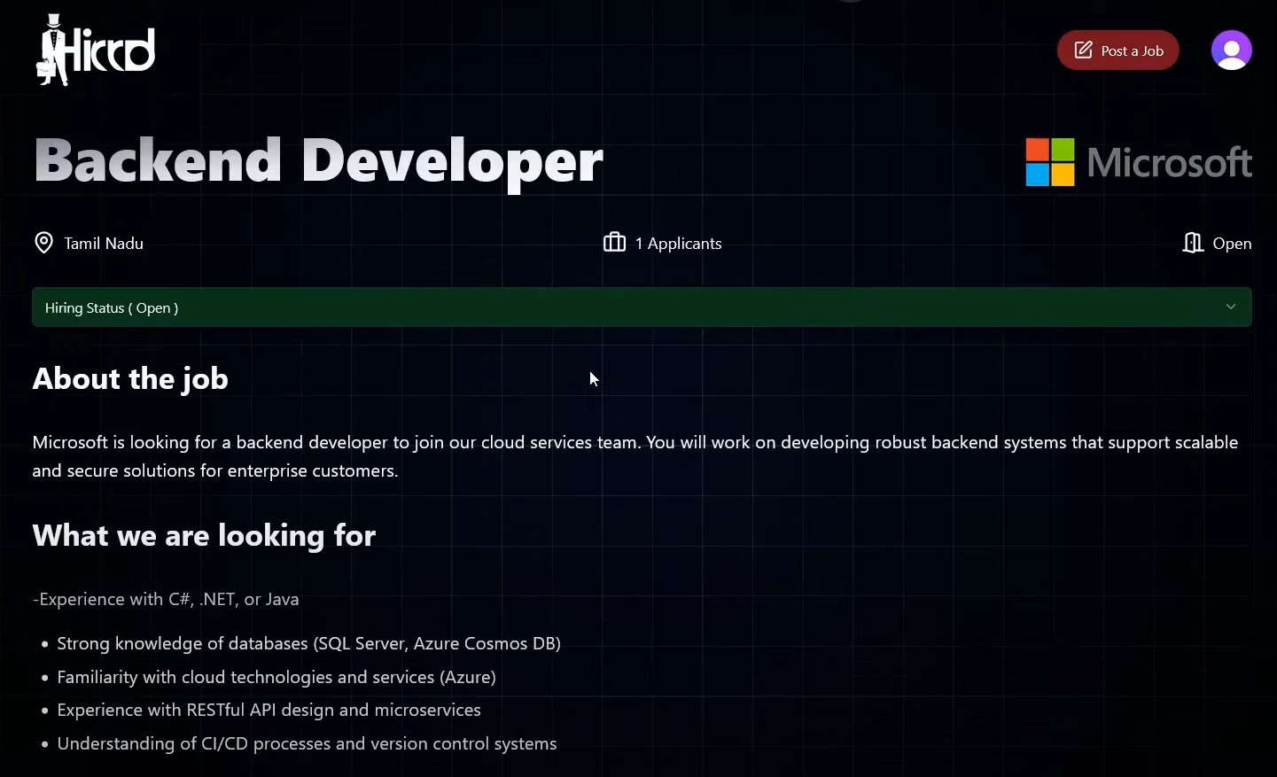Click the CI/CD processes bullet

[x=307, y=744]
